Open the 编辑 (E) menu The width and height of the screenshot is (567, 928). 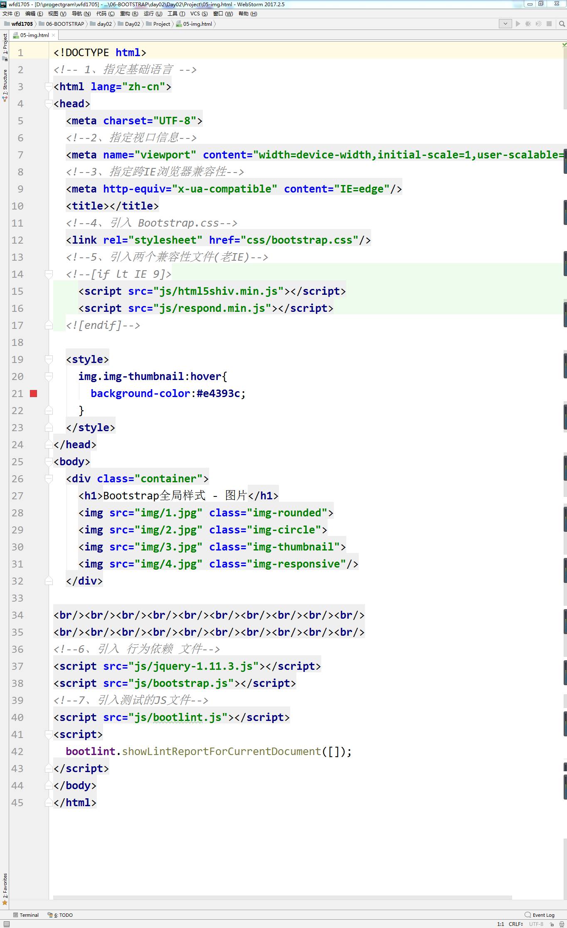pos(34,14)
